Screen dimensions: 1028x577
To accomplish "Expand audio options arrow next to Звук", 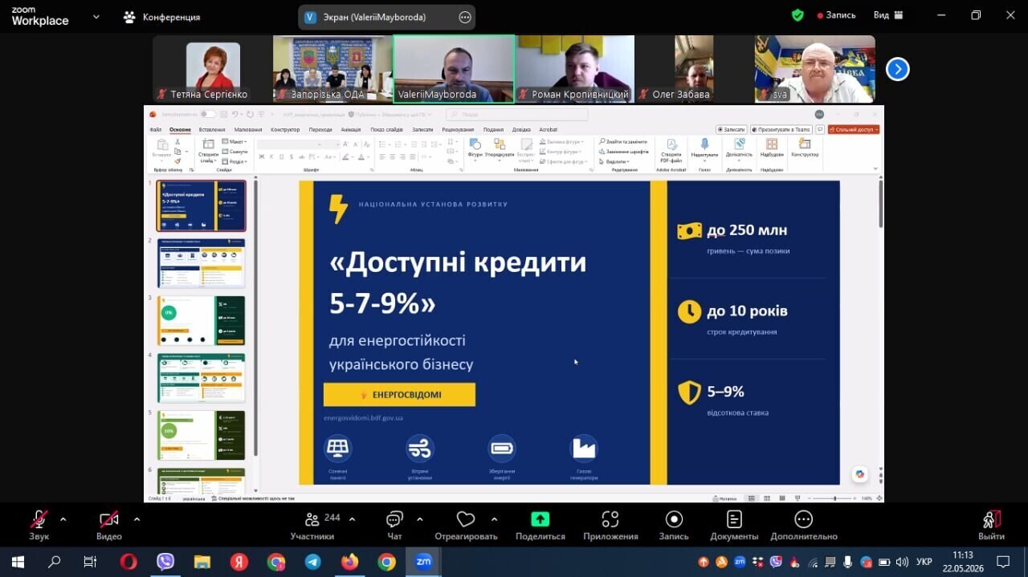I will click(x=63, y=519).
